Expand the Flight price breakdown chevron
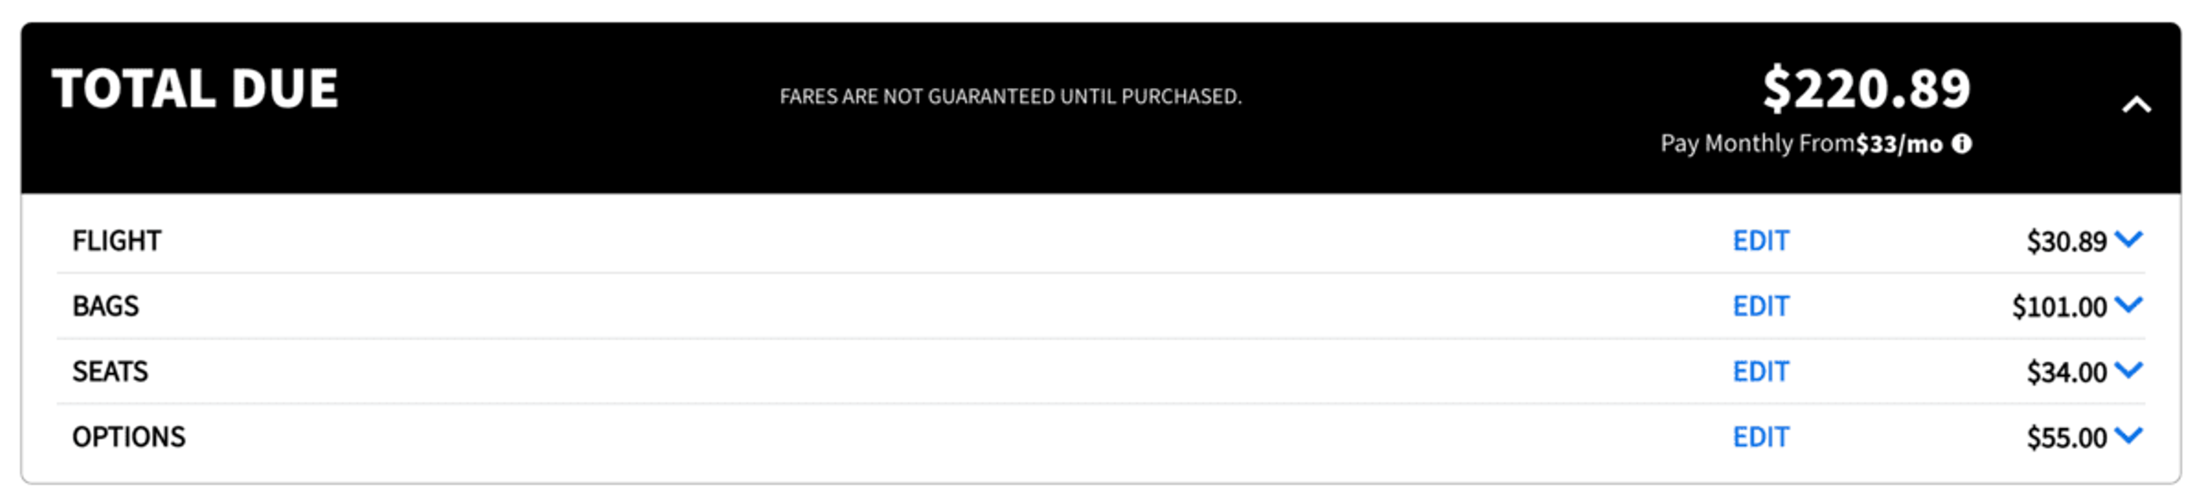 click(2129, 240)
